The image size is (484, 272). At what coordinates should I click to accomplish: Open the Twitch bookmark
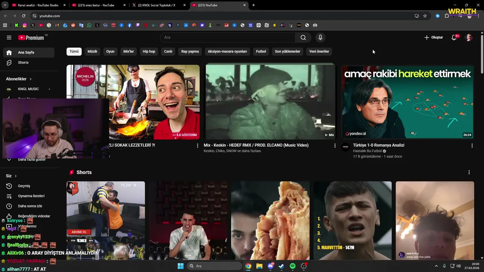tap(138, 25)
